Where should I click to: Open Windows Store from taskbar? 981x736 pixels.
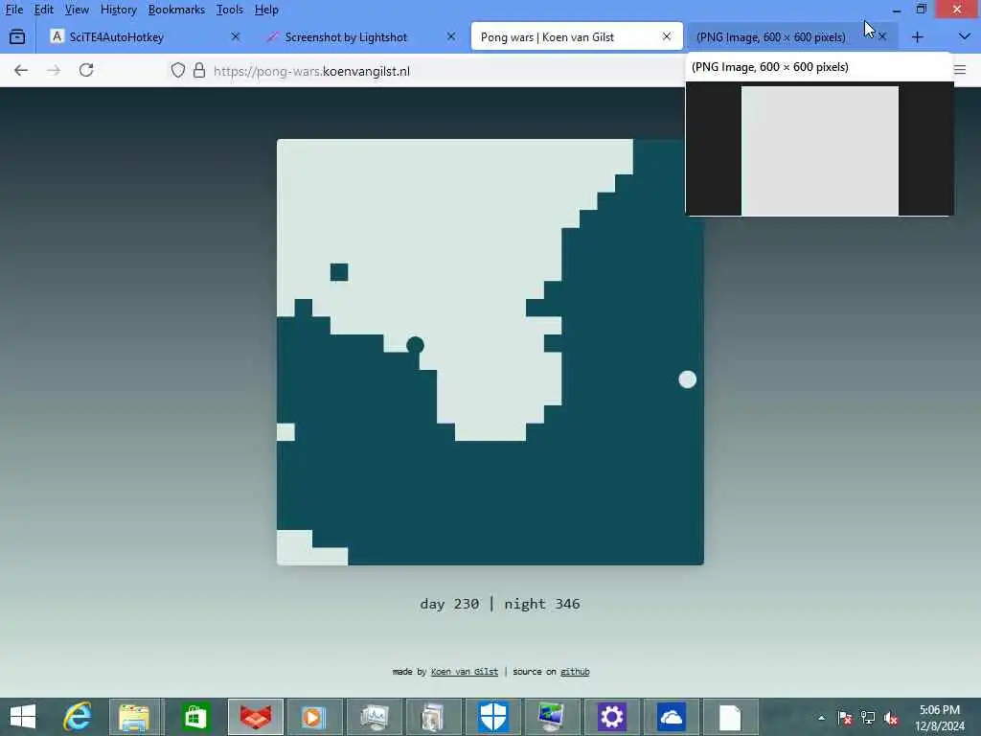click(195, 717)
